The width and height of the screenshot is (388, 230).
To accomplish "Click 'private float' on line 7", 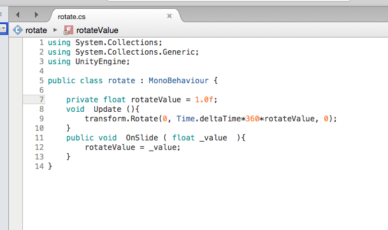I will pyautogui.click(x=96, y=100).
